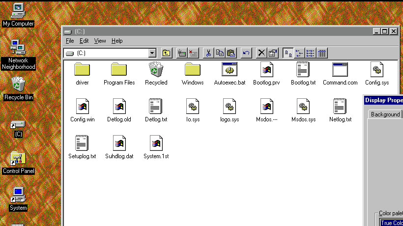Select the System.1st file
The image size is (403, 226).
(156, 147)
